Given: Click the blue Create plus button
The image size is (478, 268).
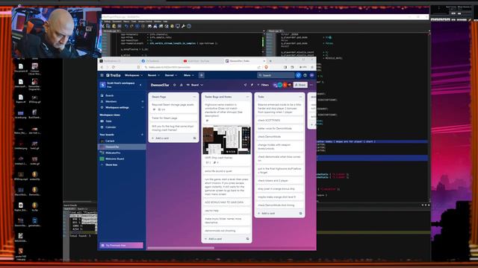Looking at the screenshot, I should 202,75.
